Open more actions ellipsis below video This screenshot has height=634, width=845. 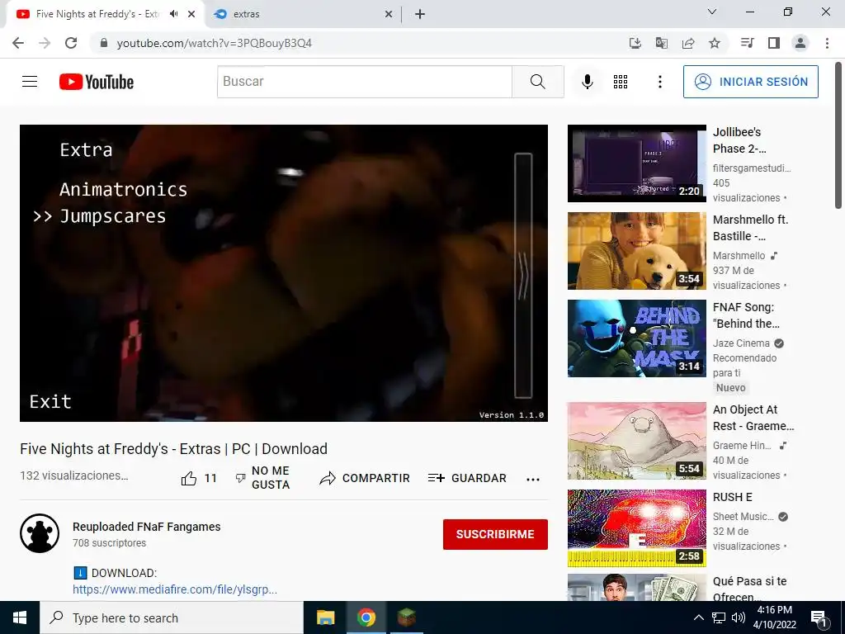(x=533, y=479)
